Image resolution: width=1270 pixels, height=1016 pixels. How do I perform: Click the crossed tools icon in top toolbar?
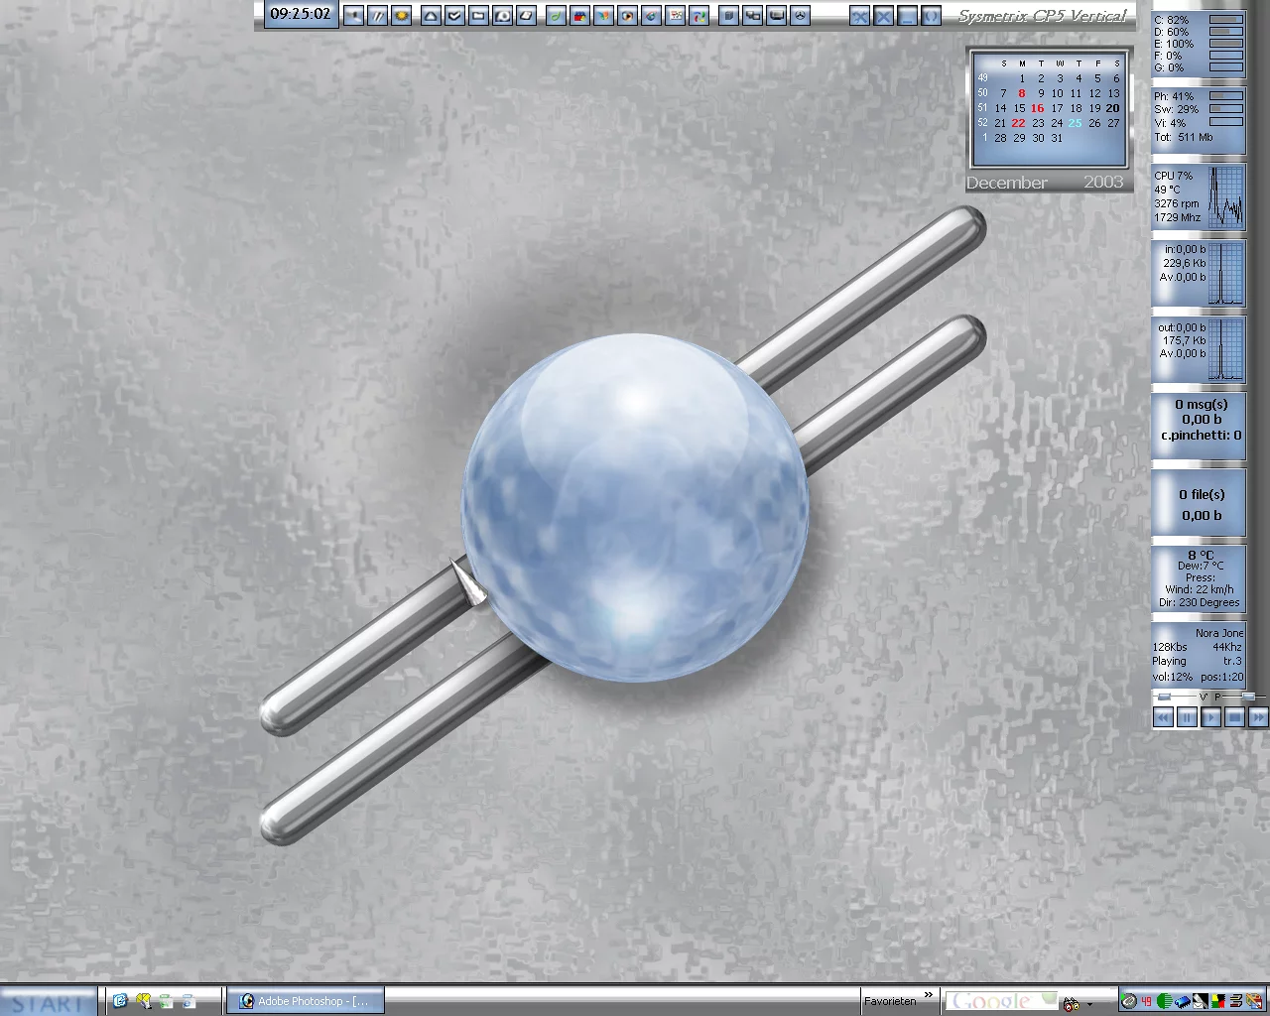[859, 16]
